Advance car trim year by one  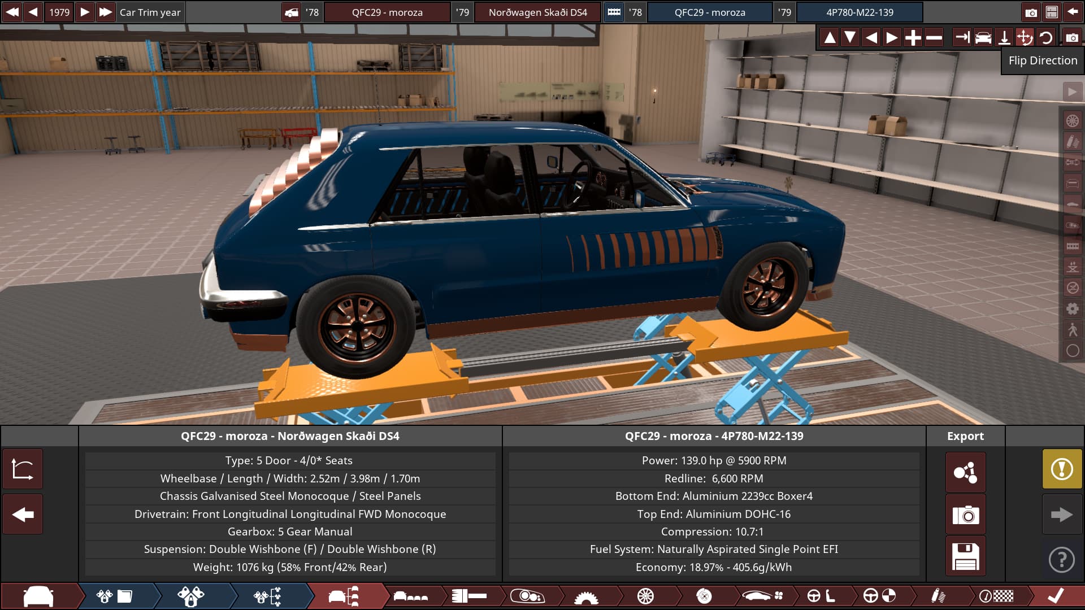click(x=84, y=12)
